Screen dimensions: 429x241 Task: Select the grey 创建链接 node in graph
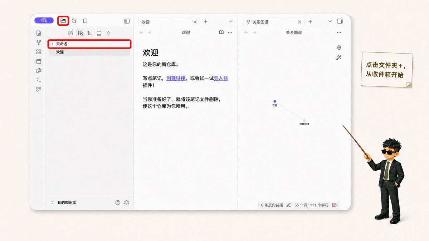click(x=304, y=120)
